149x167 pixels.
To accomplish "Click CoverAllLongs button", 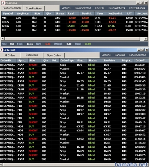I will point(137,8).
